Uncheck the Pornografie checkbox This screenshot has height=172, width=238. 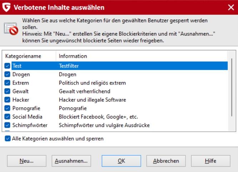click(7, 108)
